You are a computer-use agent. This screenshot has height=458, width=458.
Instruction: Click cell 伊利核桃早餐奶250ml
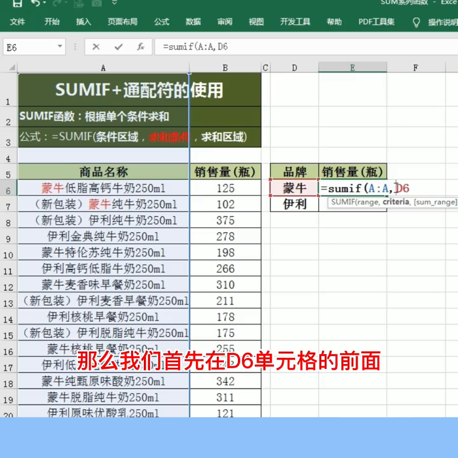coord(104,316)
